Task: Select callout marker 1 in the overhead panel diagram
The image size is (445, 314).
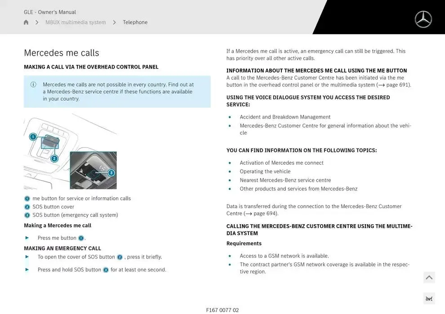Action: click(x=33, y=137)
